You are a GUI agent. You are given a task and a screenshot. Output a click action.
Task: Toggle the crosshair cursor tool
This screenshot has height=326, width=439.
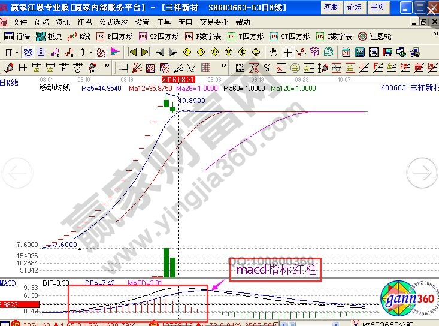coord(288,52)
